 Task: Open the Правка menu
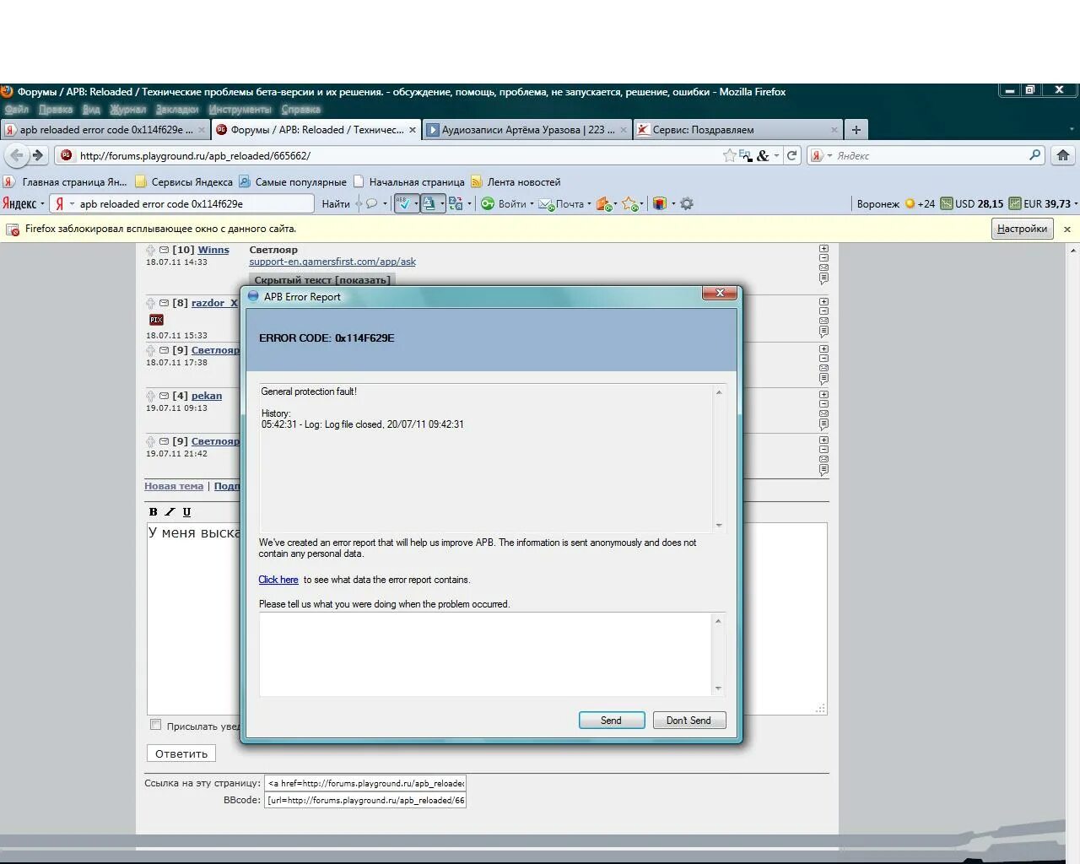tap(55, 109)
